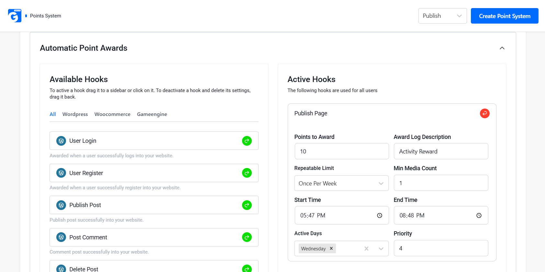
Task: Switch to the Wordpress hooks tab
Action: pyautogui.click(x=75, y=114)
